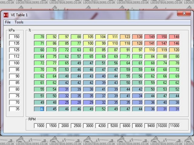Open the File menu
194x145 pixels.
pos(8,22)
